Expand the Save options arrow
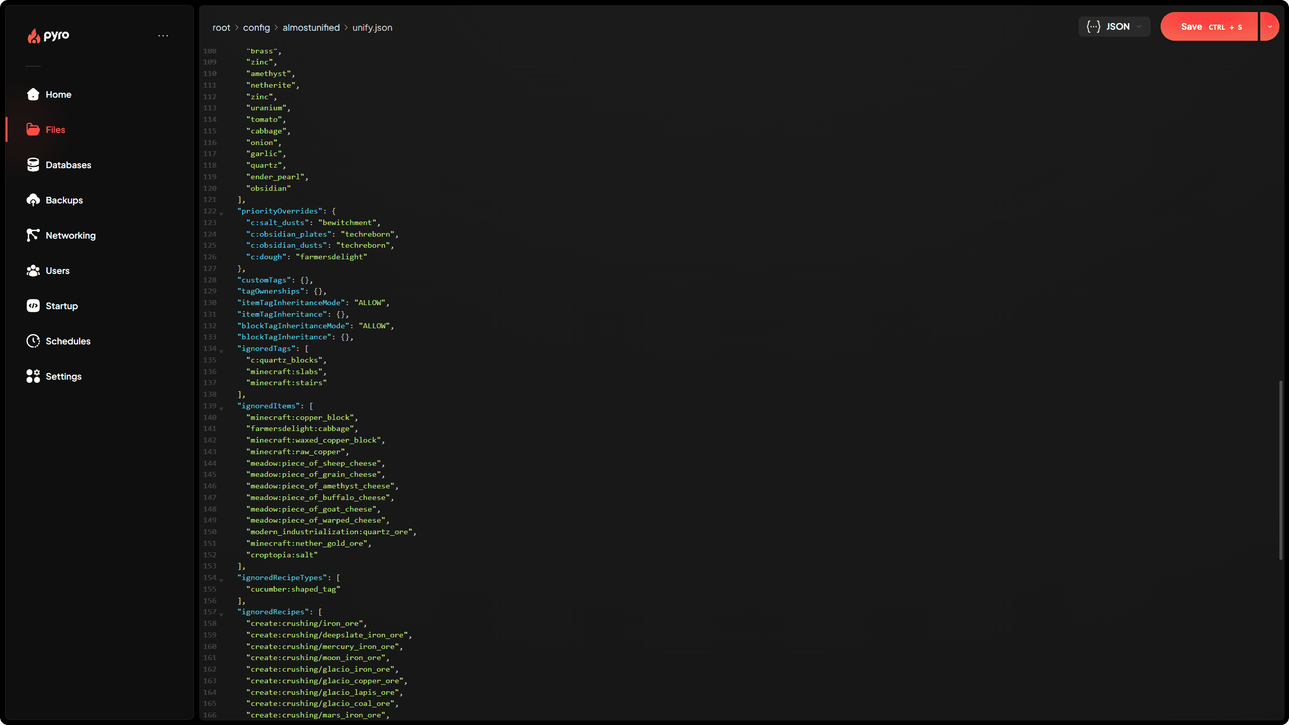1289x725 pixels. pyautogui.click(x=1269, y=27)
